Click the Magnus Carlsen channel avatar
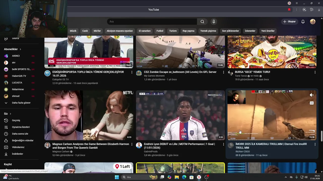The height and width of the screenshot is (181, 323). click(x=47, y=145)
